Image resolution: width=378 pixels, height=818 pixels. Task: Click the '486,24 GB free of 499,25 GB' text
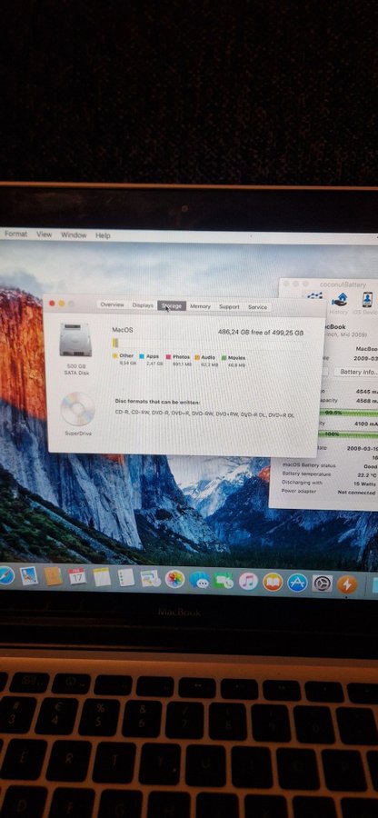[261, 332]
